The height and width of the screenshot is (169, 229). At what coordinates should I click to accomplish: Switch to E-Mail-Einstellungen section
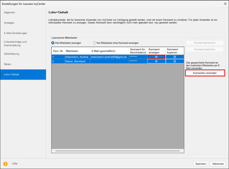tap(16, 33)
